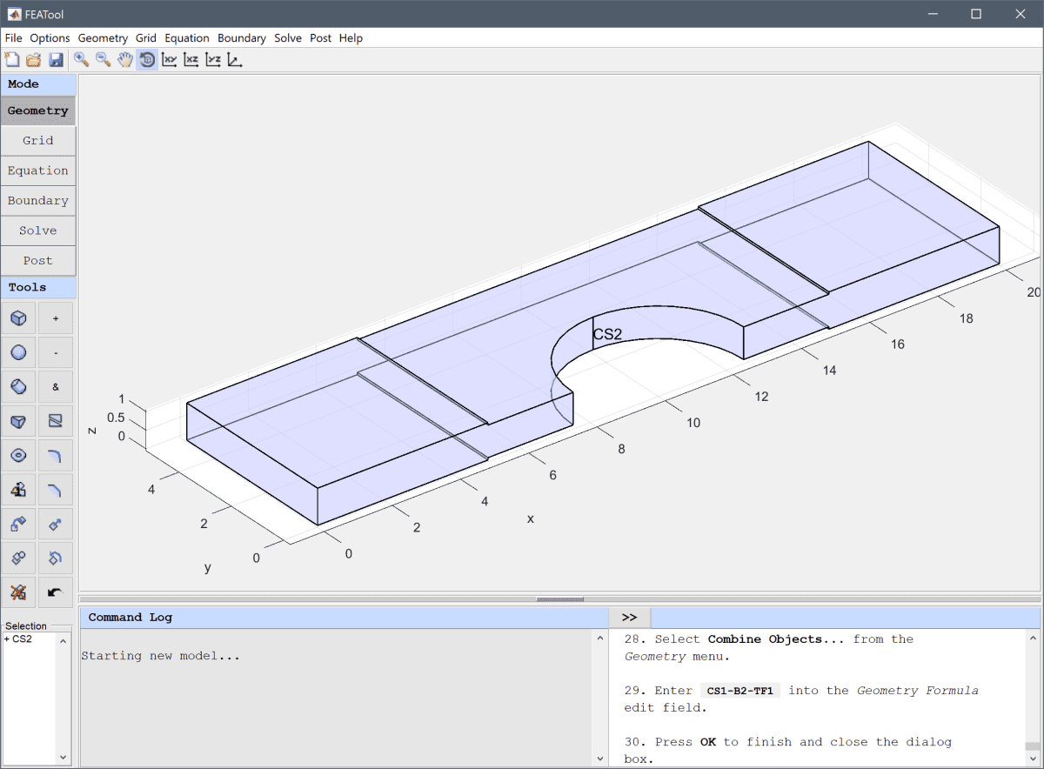Image resolution: width=1044 pixels, height=769 pixels.
Task: Select the Pan hand tool
Action: coord(125,60)
